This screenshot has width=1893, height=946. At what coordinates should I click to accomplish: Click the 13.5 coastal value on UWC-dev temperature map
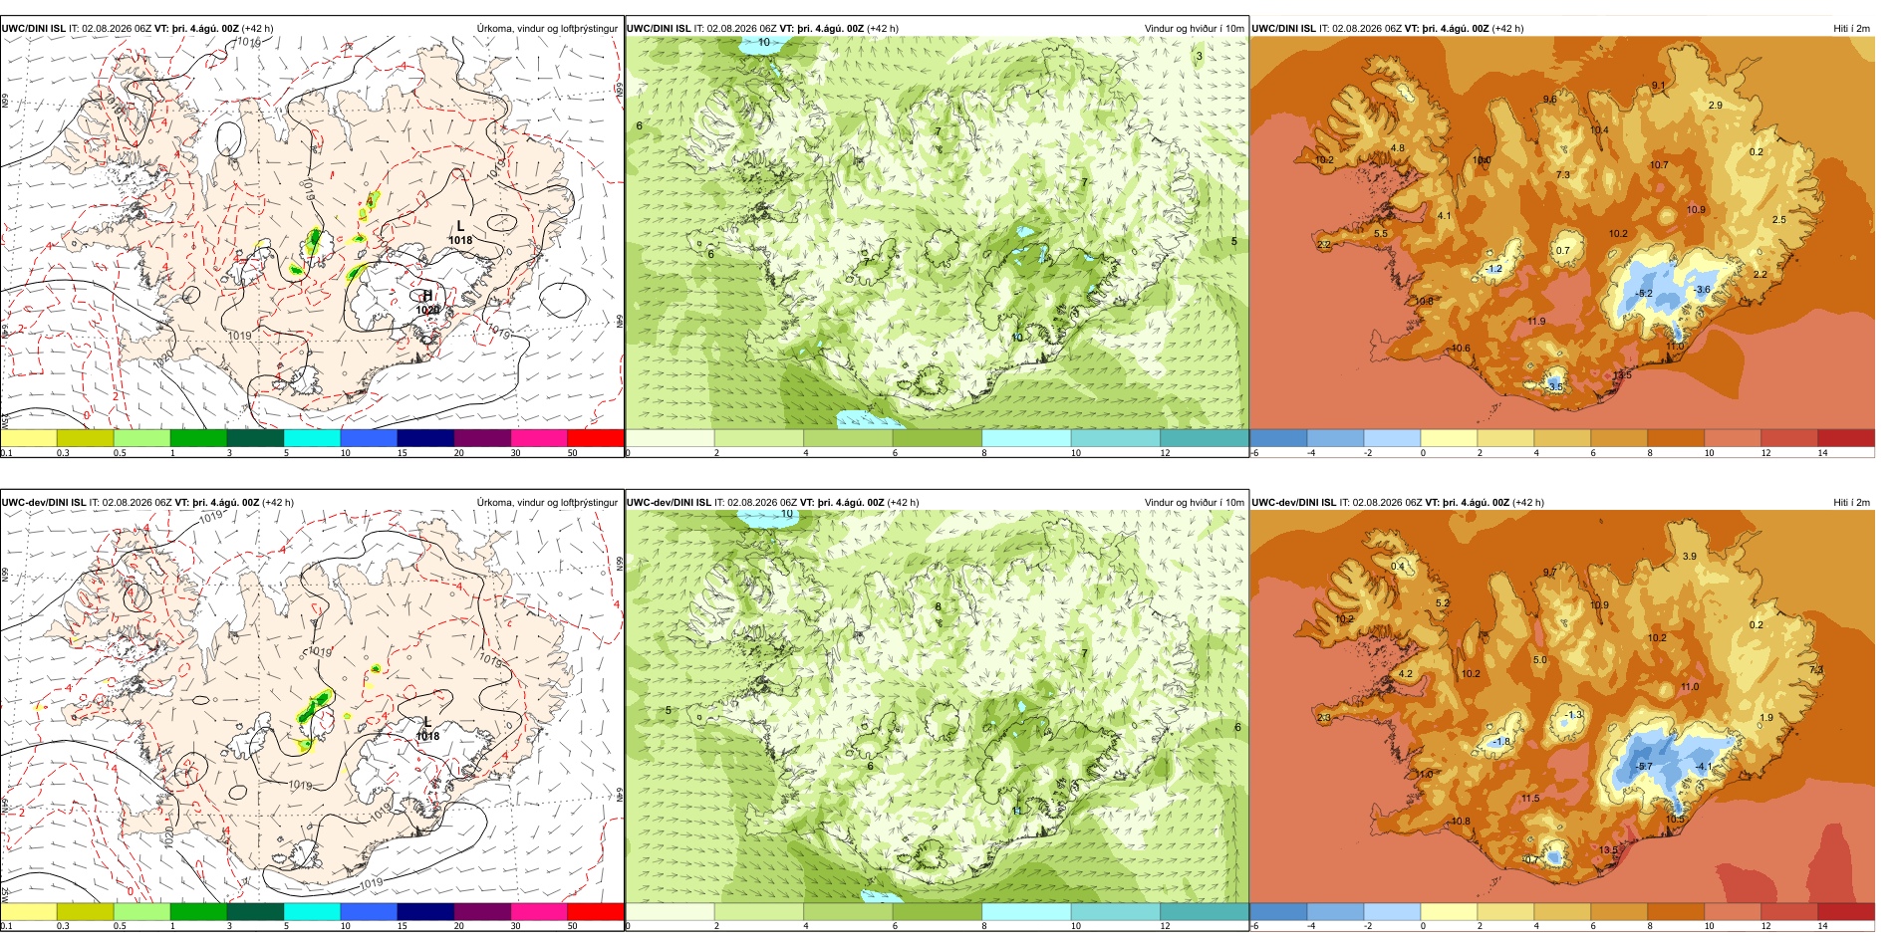(1608, 850)
